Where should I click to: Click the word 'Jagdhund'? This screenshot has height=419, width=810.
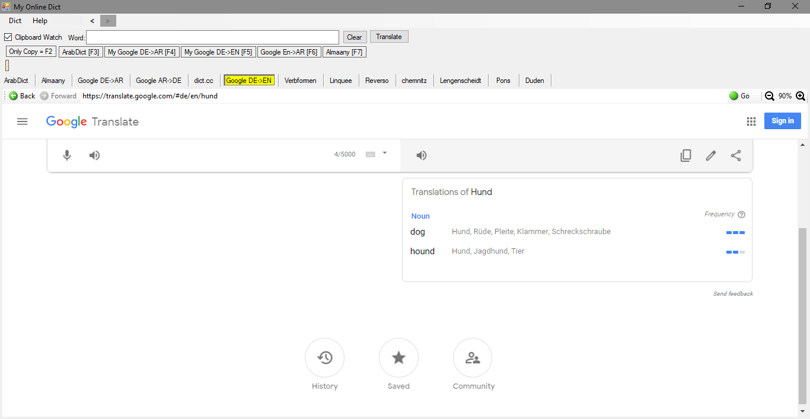click(x=490, y=251)
